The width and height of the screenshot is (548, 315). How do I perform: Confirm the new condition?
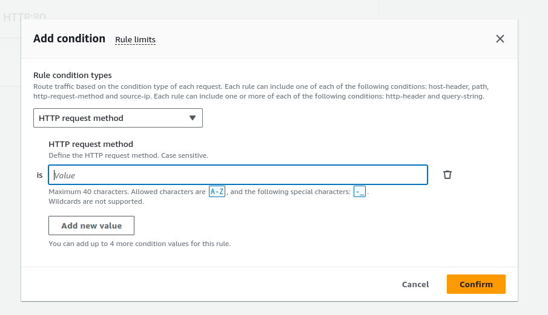point(476,284)
